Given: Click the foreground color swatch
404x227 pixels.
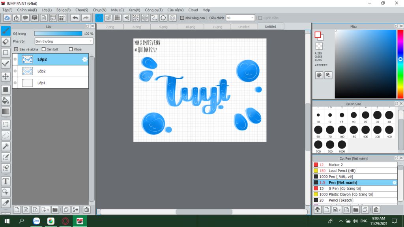Looking at the screenshot, I should 318,35.
